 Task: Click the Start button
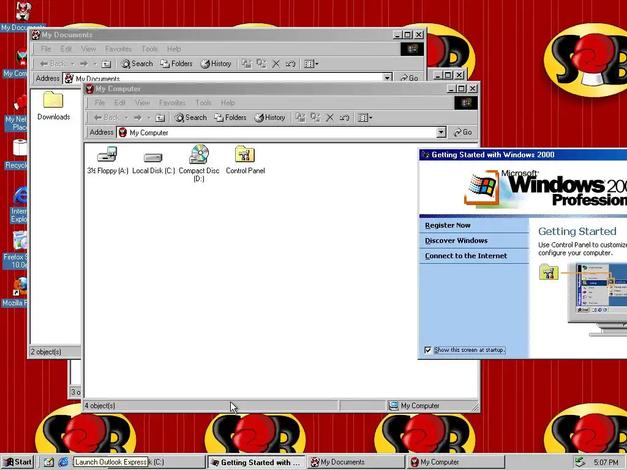click(x=18, y=462)
